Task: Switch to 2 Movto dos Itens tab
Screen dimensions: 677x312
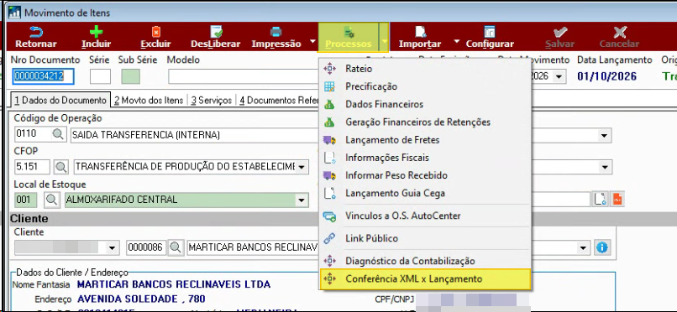Action: click(x=149, y=101)
